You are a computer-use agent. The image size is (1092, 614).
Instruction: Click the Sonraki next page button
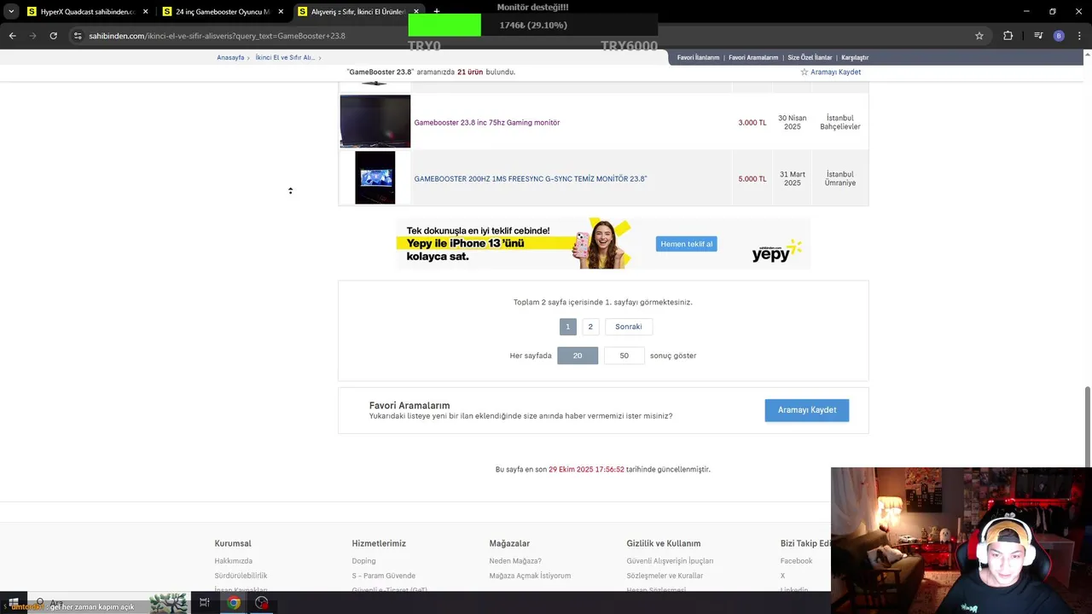tap(629, 327)
